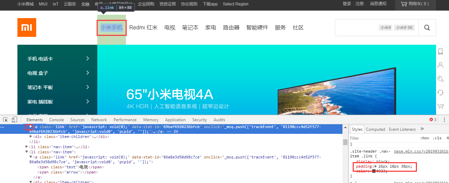Switch to Sources tab

(x=78, y=120)
